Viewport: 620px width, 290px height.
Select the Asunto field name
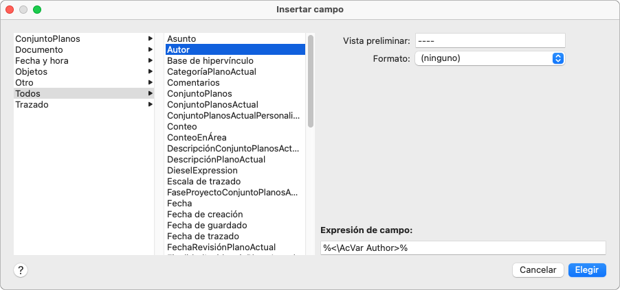[181, 39]
